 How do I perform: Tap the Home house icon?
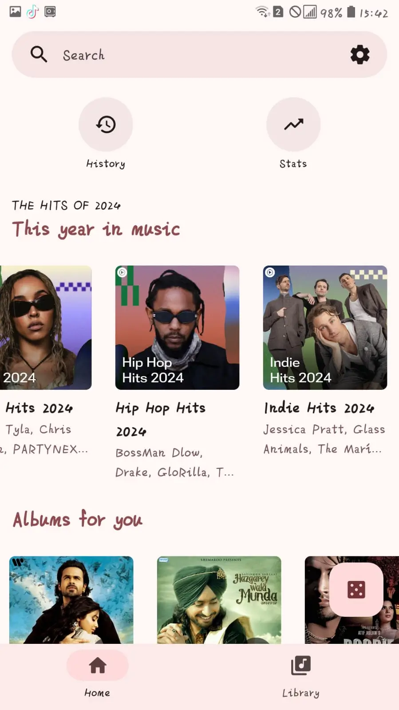[x=97, y=665]
